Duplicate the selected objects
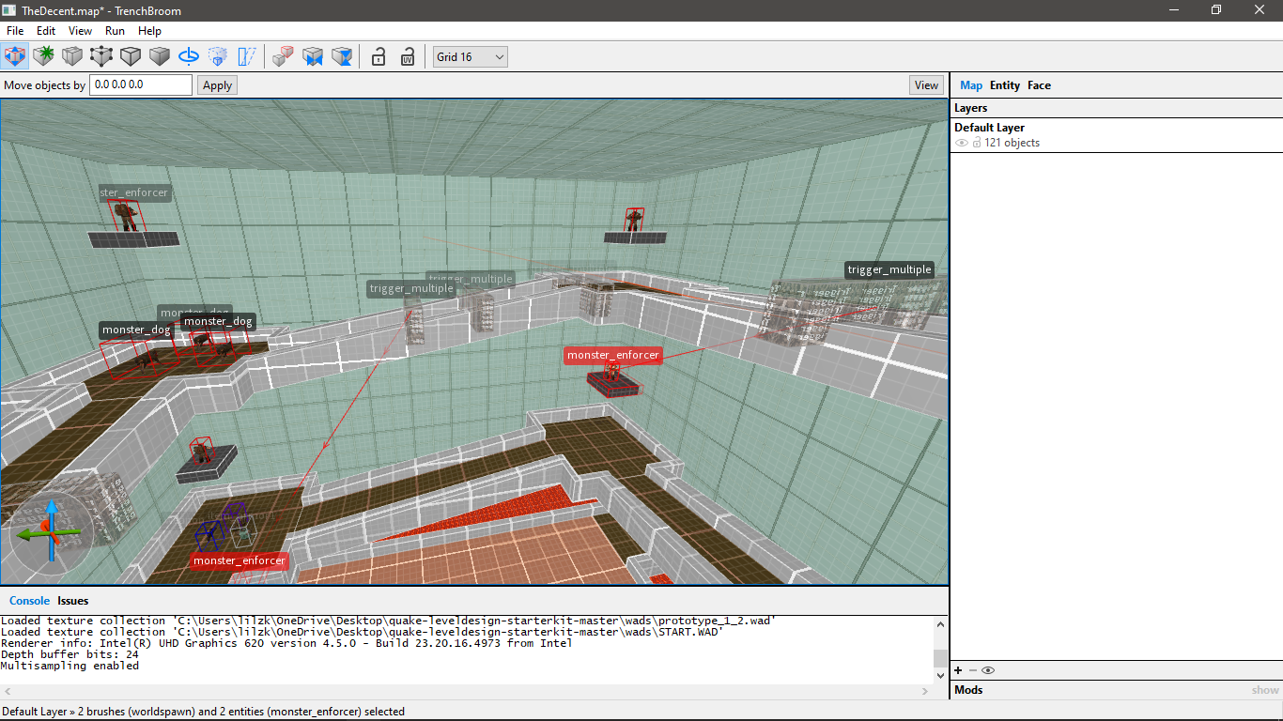The width and height of the screenshot is (1283, 721). tap(284, 56)
